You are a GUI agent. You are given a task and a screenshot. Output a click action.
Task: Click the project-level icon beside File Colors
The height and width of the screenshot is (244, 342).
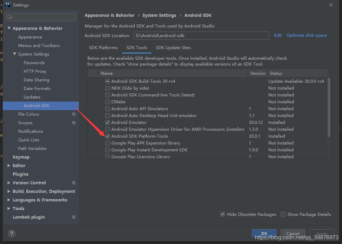point(74,114)
